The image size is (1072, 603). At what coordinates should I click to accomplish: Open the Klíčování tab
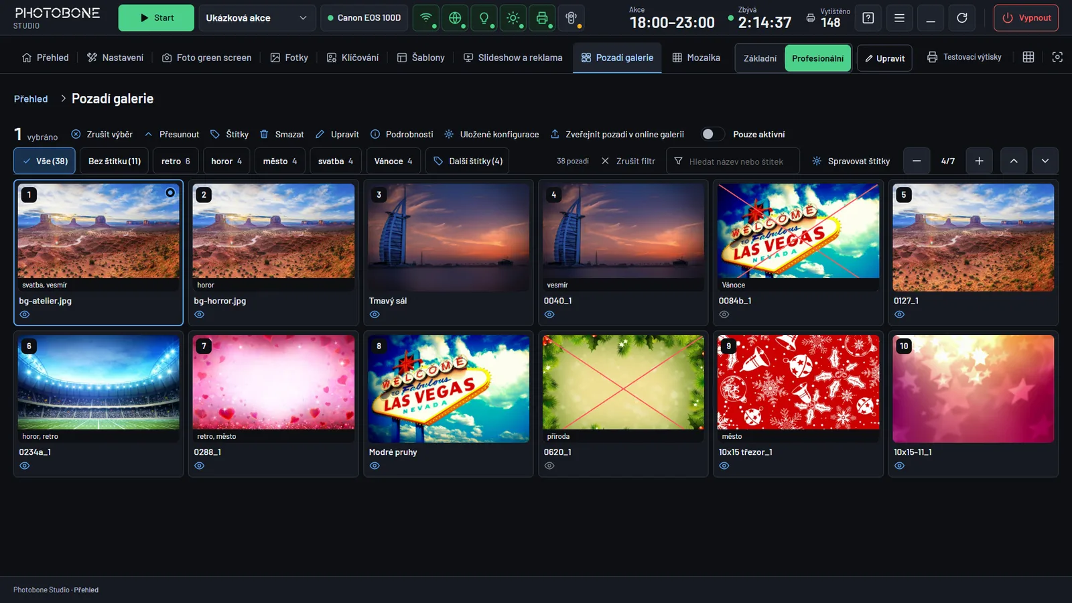point(352,58)
